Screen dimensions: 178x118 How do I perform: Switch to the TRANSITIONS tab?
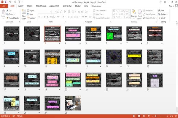point(41,6)
